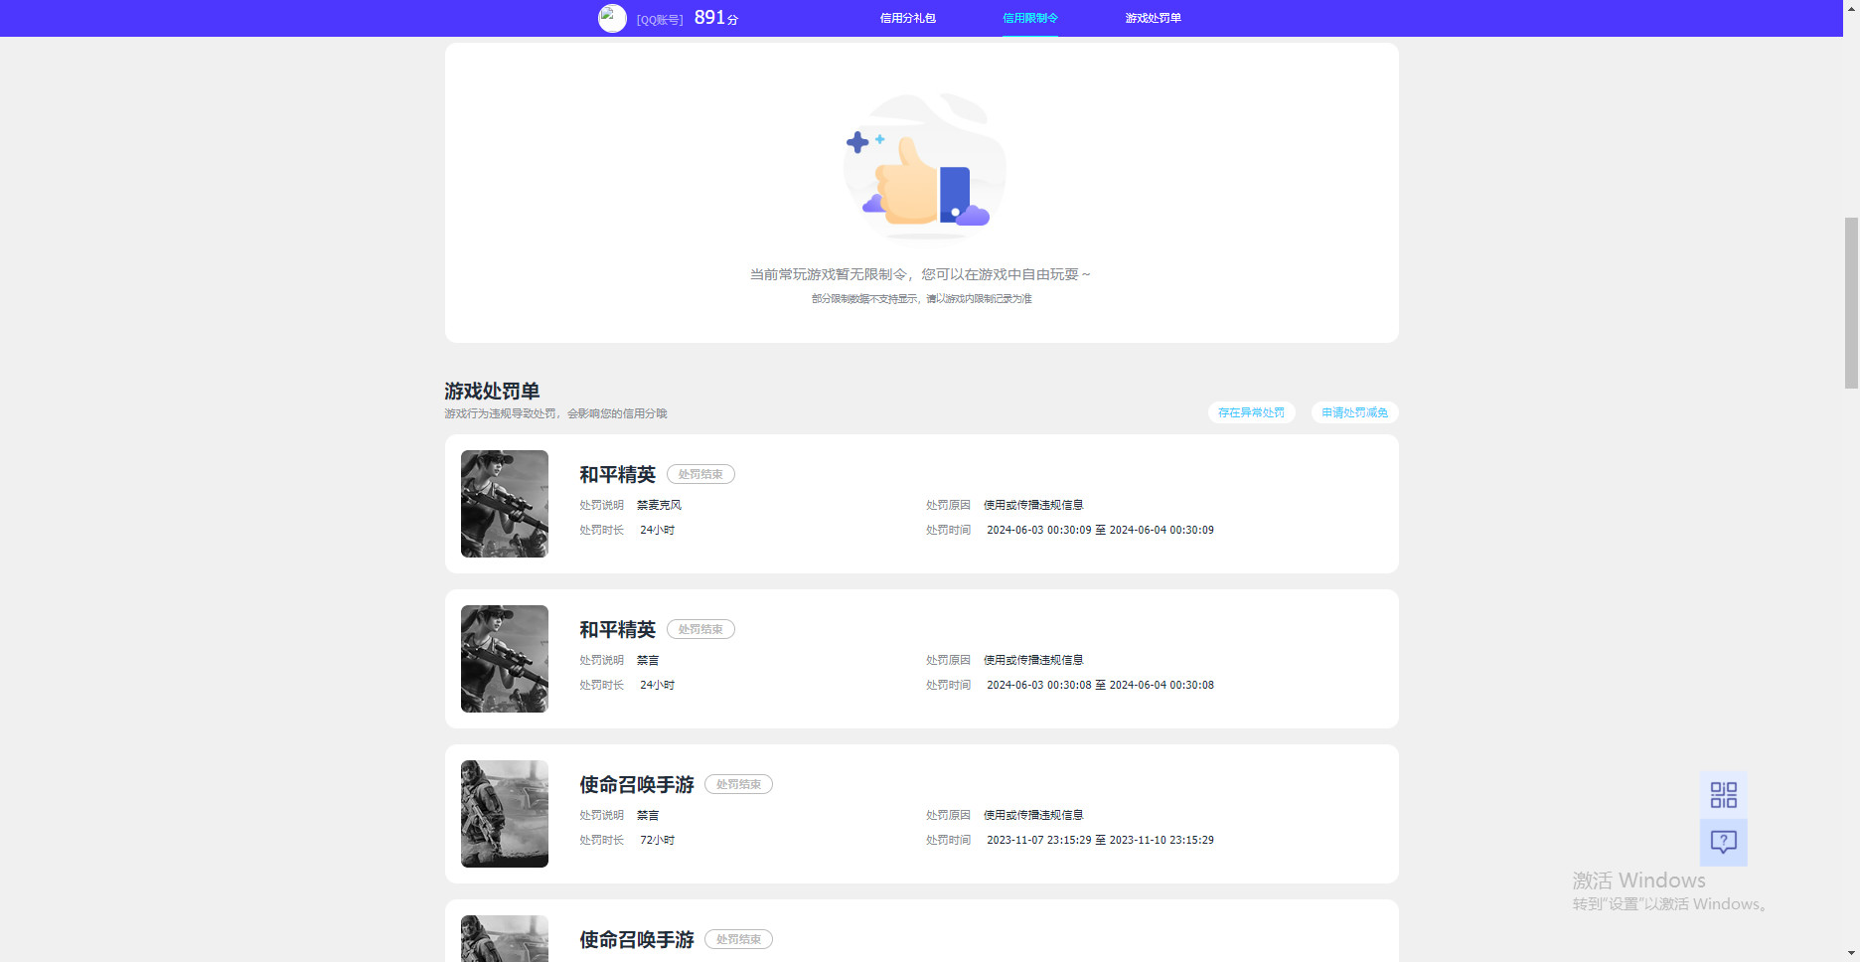Click time range 2023-11-07 23:15:29 至 2023-11-10

1100,840
